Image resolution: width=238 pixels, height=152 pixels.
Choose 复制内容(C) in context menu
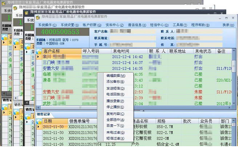point(115,114)
